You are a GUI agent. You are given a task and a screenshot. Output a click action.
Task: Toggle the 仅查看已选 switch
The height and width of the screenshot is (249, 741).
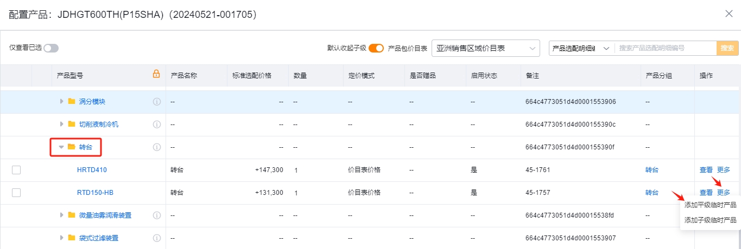(51, 48)
